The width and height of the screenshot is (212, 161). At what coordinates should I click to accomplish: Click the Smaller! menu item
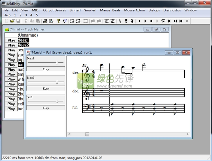(90, 10)
